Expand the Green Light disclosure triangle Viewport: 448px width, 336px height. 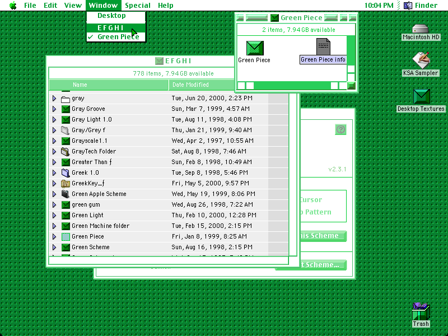[54, 216]
